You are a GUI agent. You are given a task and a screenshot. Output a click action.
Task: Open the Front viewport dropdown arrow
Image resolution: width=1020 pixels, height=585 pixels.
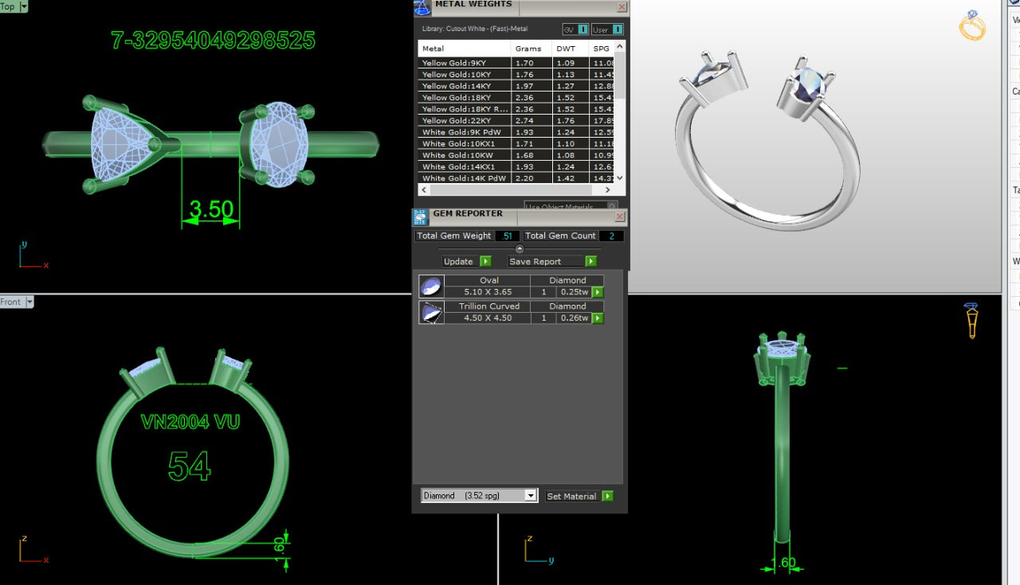(x=29, y=302)
